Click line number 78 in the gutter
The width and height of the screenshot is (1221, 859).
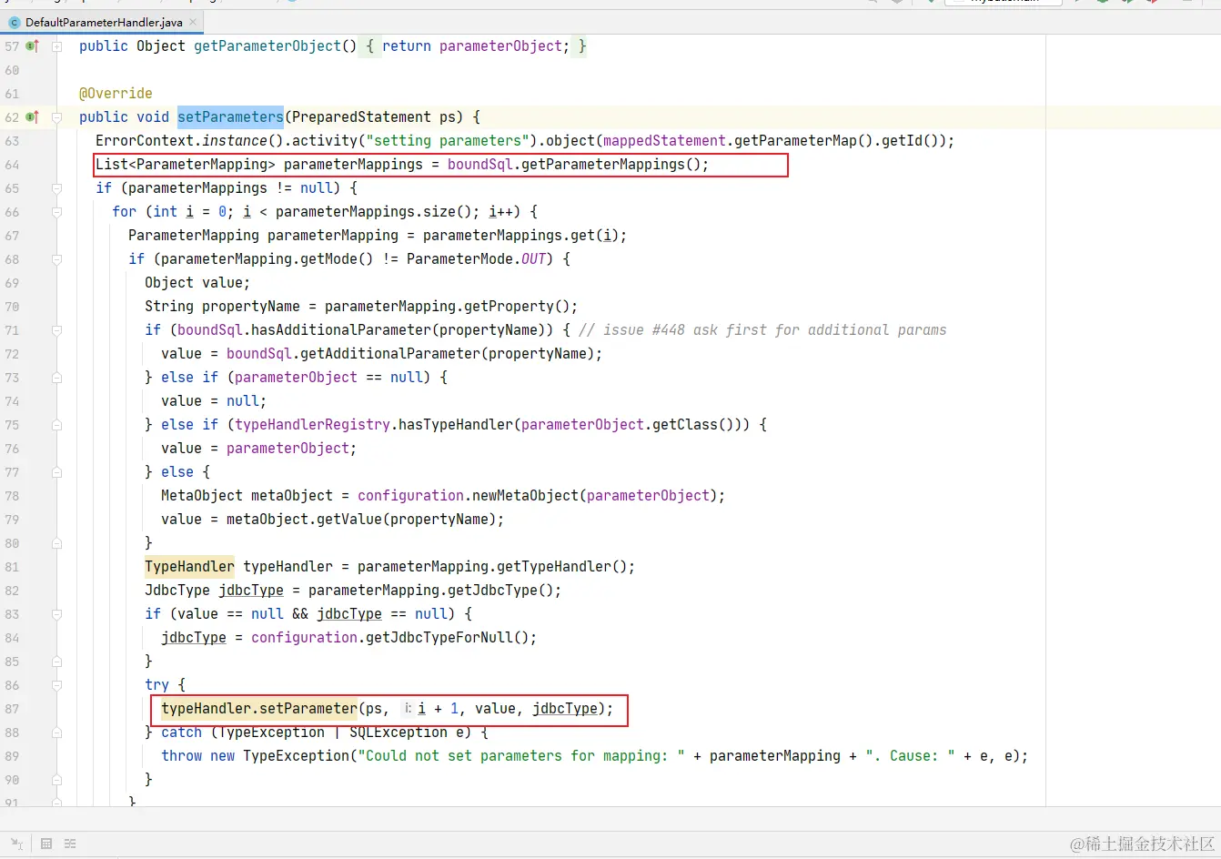pyautogui.click(x=12, y=495)
